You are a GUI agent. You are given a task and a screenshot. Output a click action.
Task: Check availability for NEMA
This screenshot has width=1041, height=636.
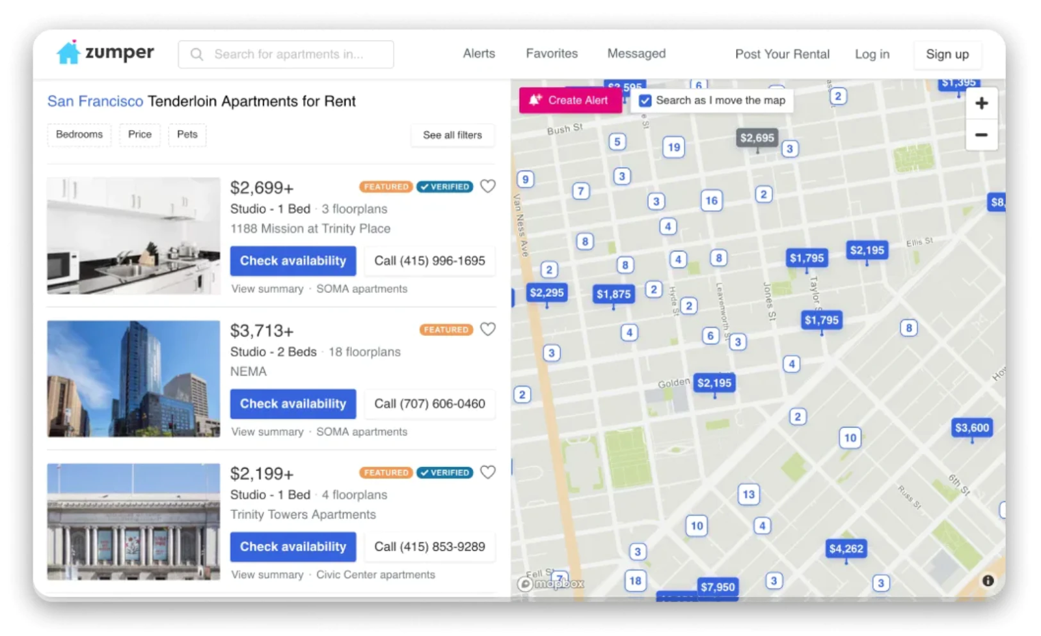click(x=293, y=404)
